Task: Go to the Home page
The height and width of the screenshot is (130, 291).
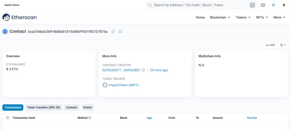Action: [x=200, y=17]
